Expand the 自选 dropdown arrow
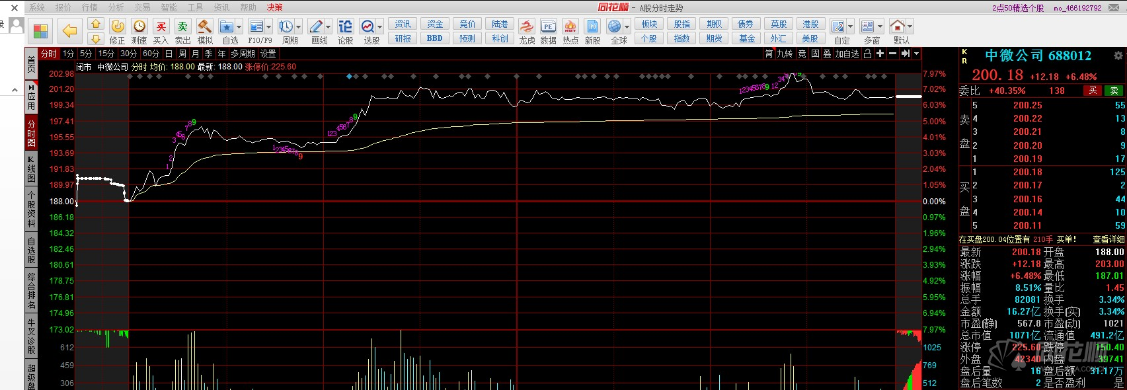Viewport: 1127px width, 390px height. pyautogui.click(x=239, y=27)
